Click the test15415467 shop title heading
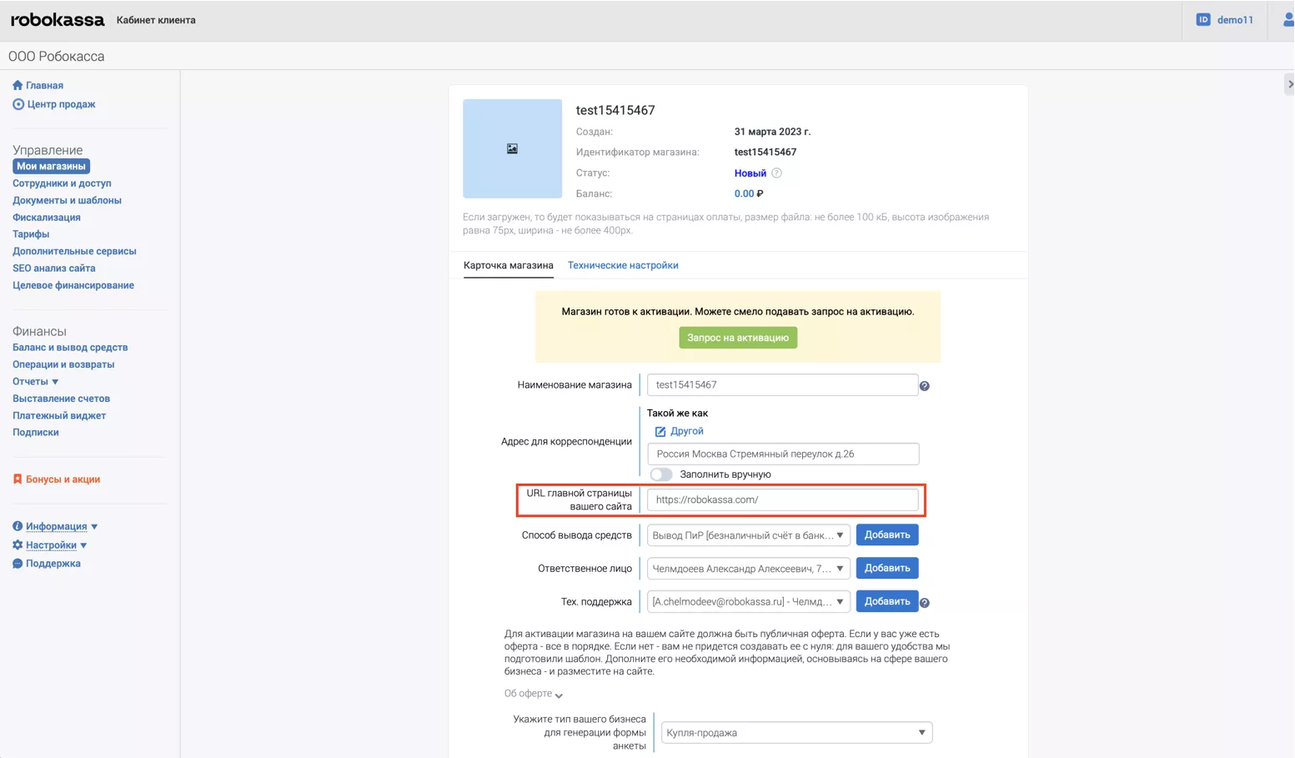The width and height of the screenshot is (1295, 758). click(615, 110)
